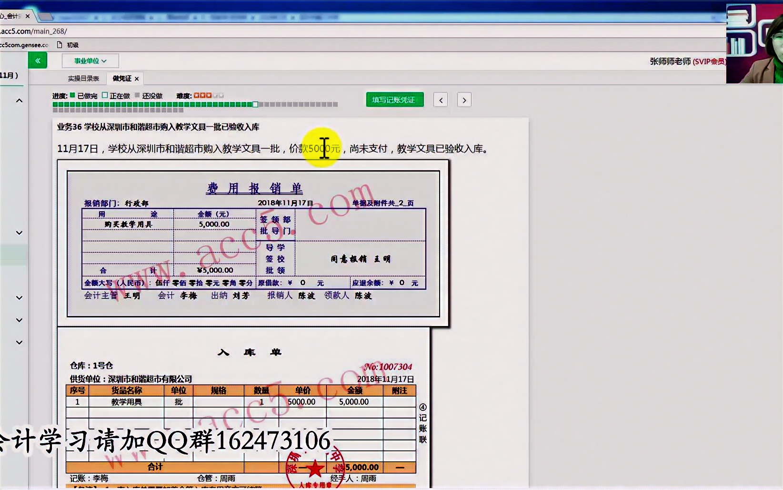Click 会计主管 王明 on the expense form

tap(112, 296)
